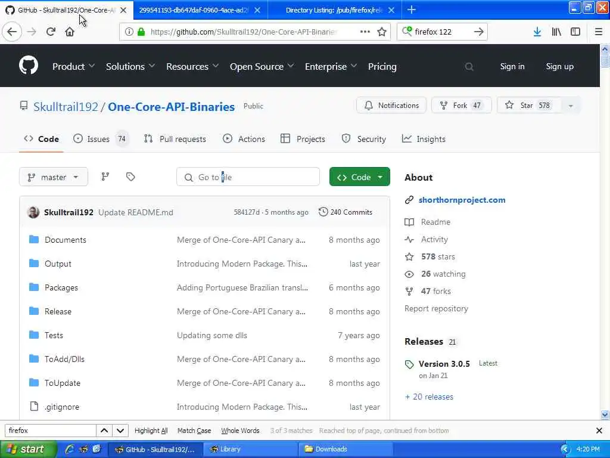
Task: View the 240 Commits history
Action: pyautogui.click(x=346, y=212)
